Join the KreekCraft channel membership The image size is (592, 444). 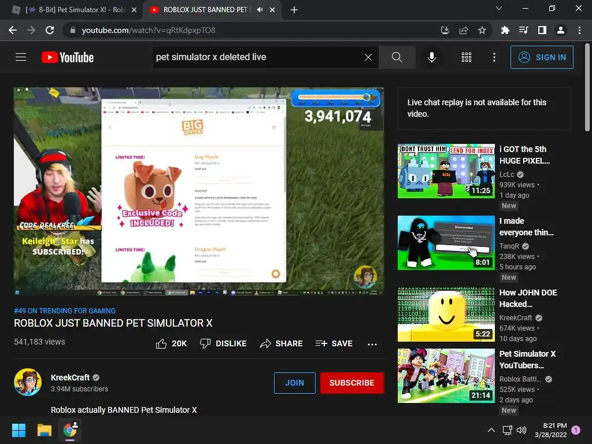294,383
